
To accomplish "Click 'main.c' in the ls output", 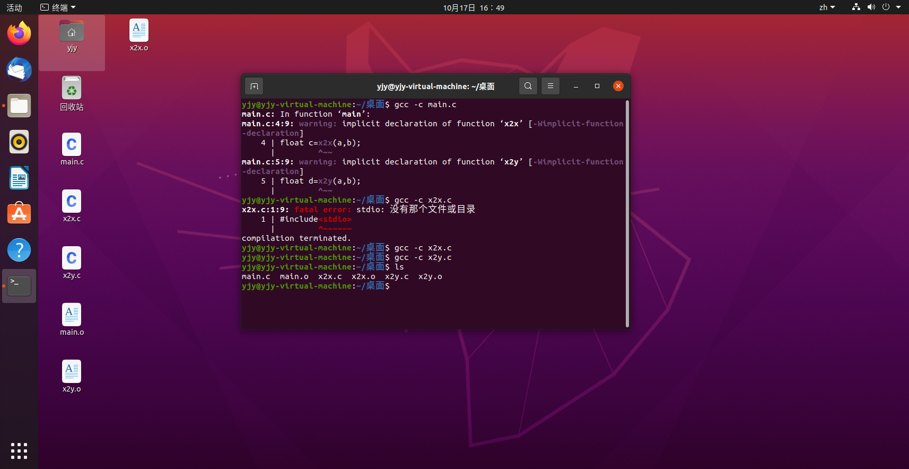I will click(x=256, y=276).
